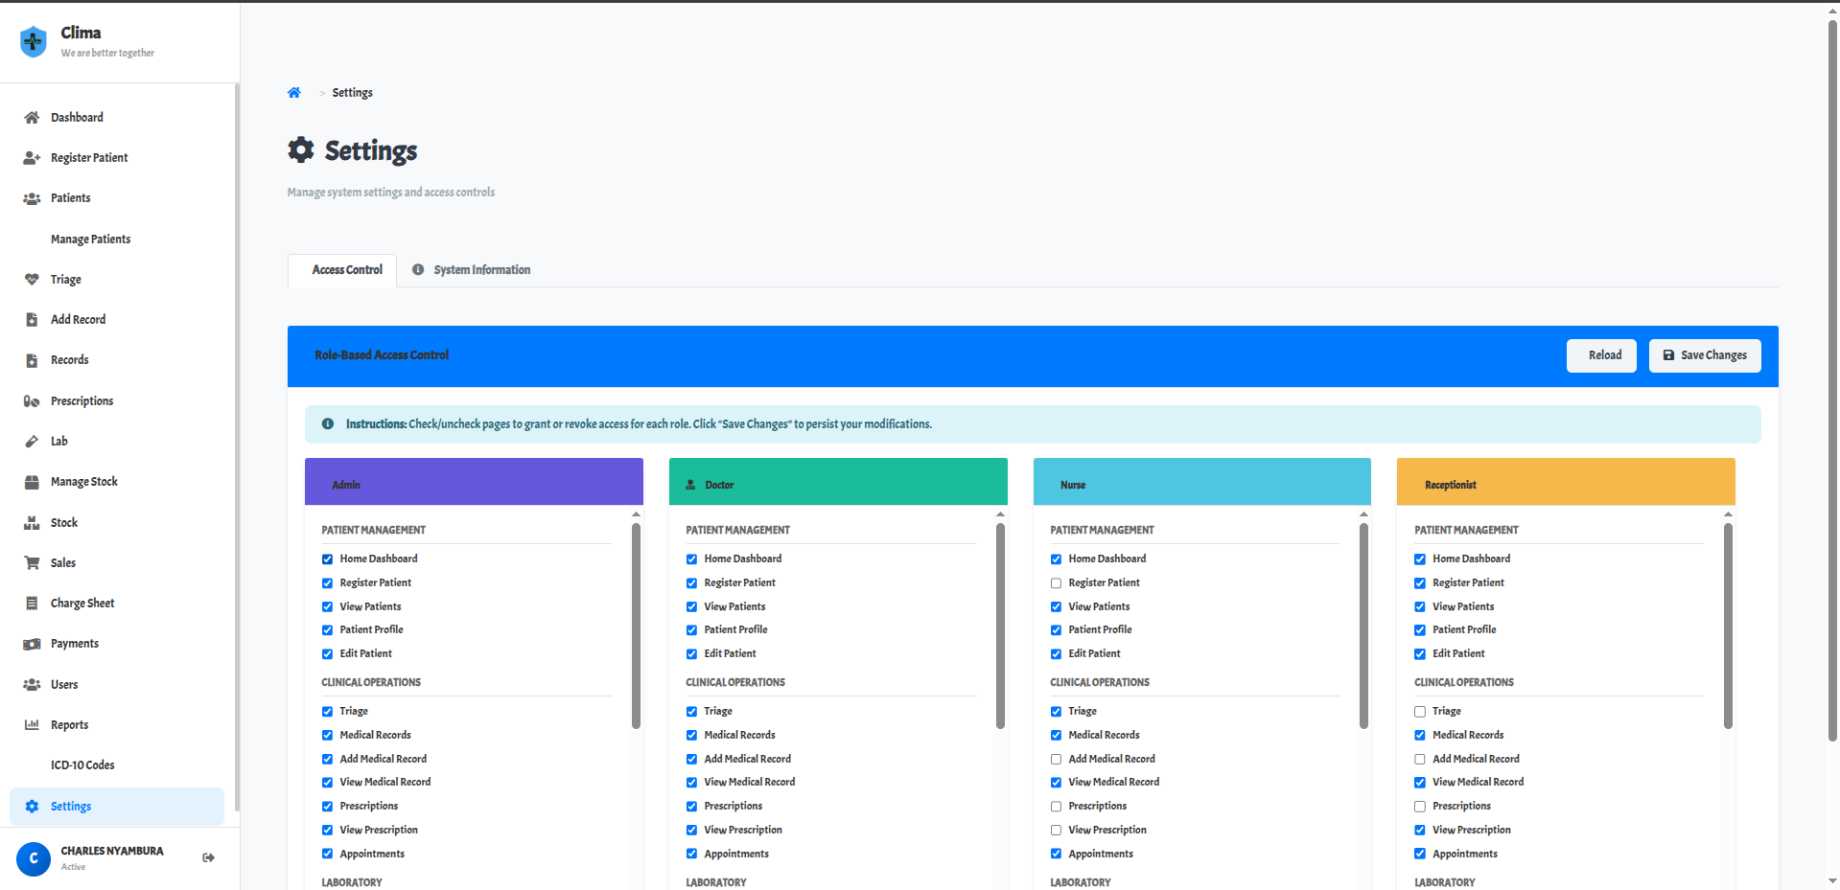Click the Prescriptions pills icon in sidebar
Image resolution: width=1840 pixels, height=890 pixels.
click(32, 401)
